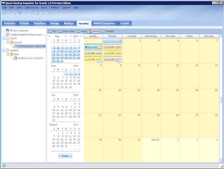Click the Forward navigation arrow icon

(9, 13)
